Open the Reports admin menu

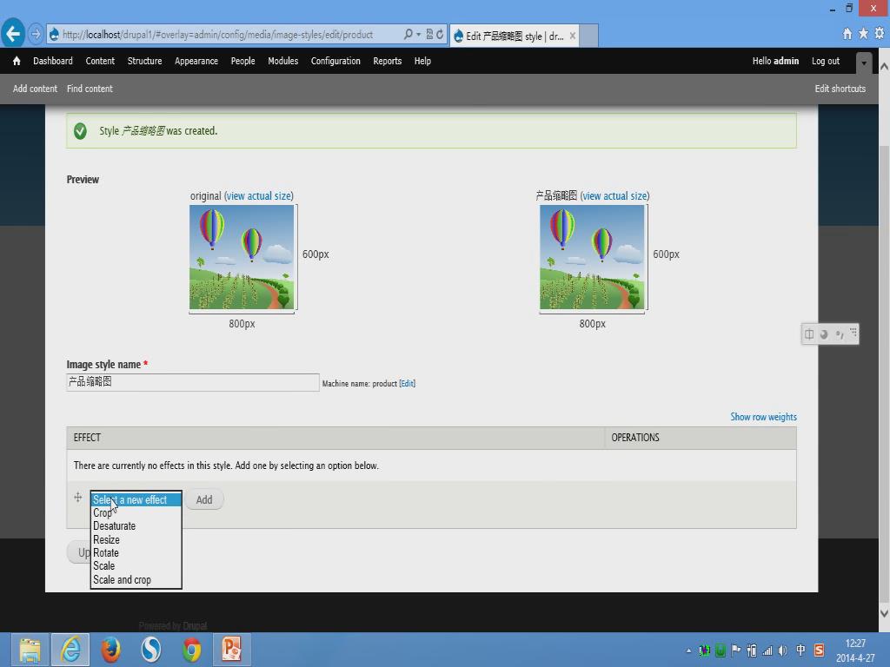coord(387,61)
